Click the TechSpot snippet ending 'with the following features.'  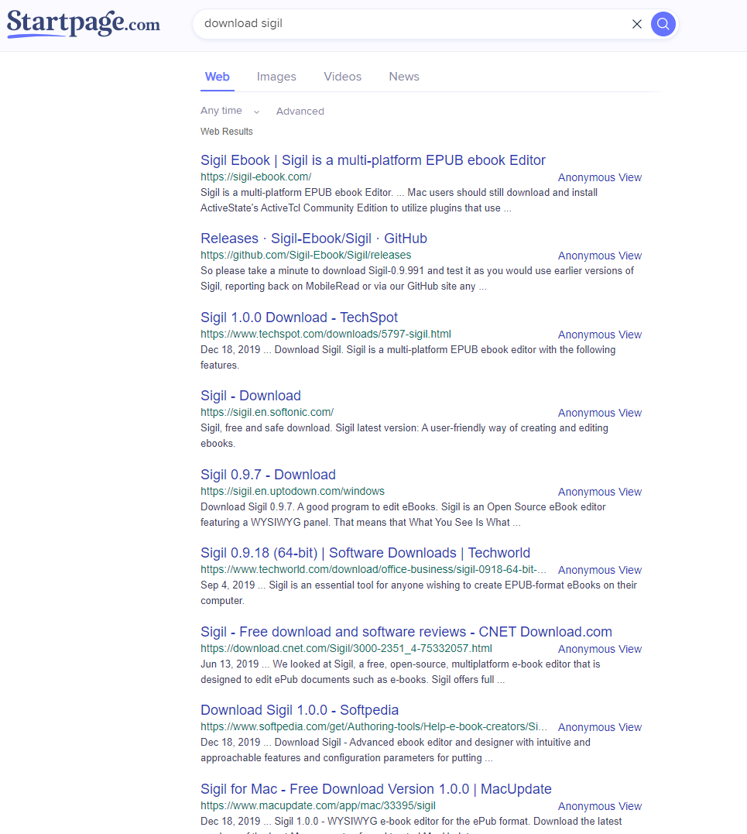408,358
